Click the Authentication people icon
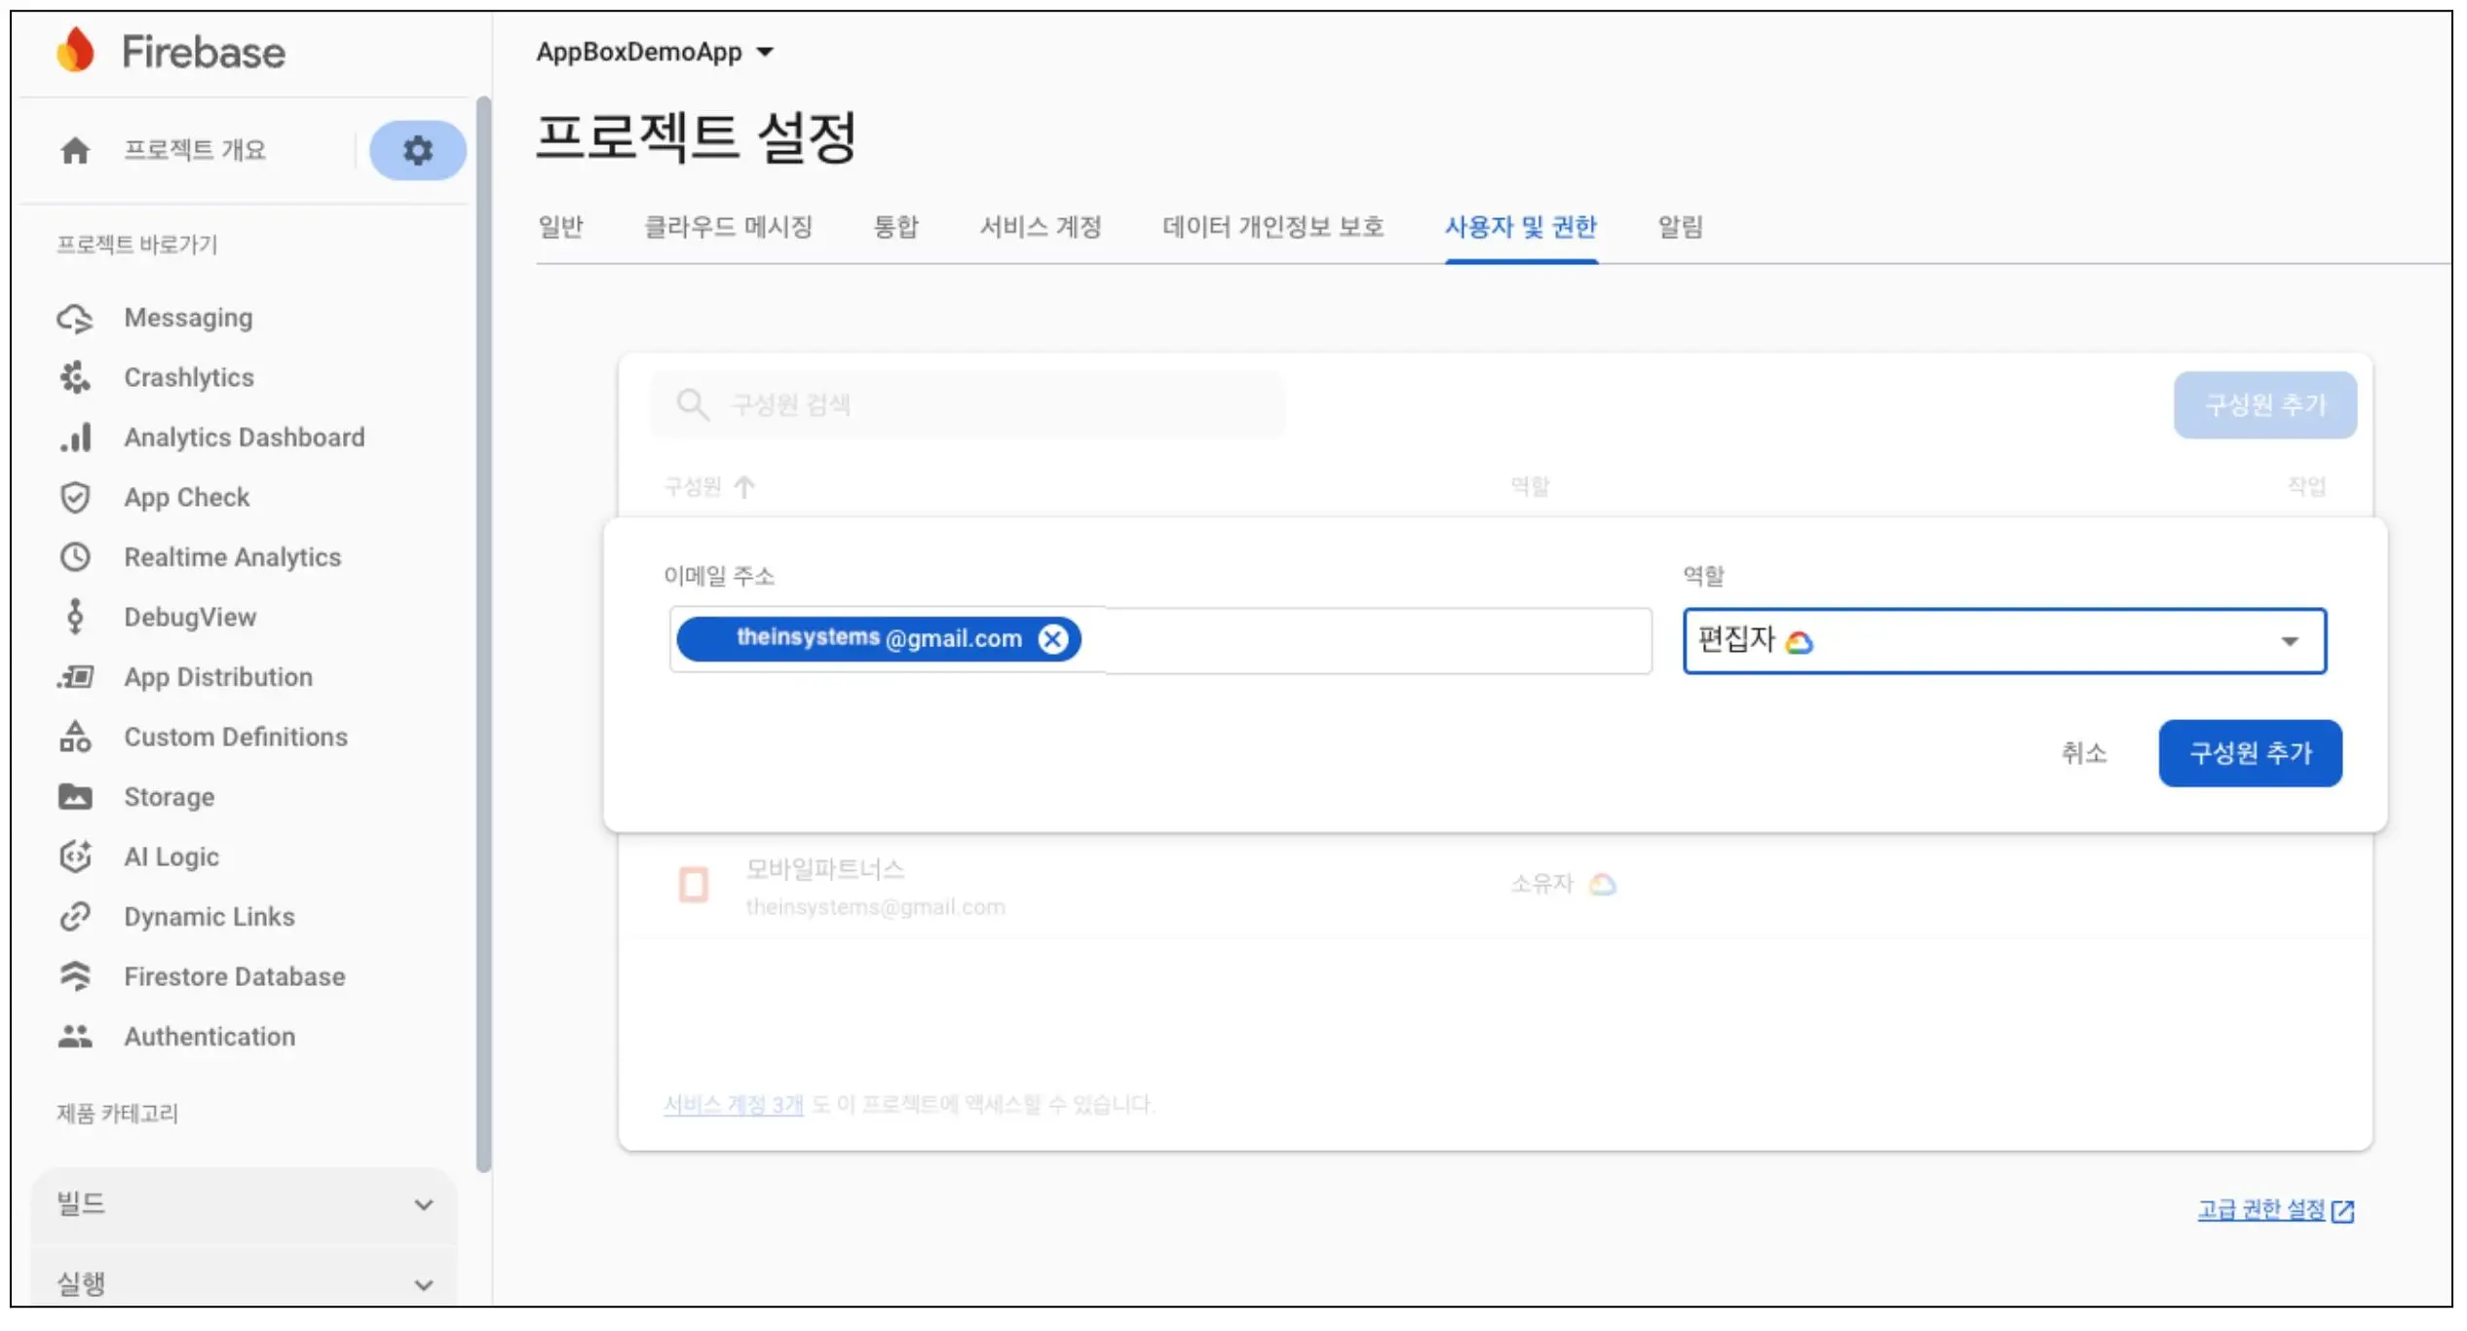Image resolution: width=2467 pixels, height=1331 pixels. click(75, 1037)
